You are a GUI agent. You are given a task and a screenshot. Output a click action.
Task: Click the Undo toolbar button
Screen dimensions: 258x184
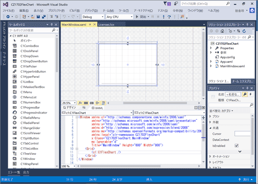(x=64, y=17)
